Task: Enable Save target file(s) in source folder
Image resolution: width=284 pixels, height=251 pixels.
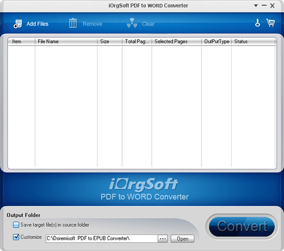Action: click(x=16, y=225)
